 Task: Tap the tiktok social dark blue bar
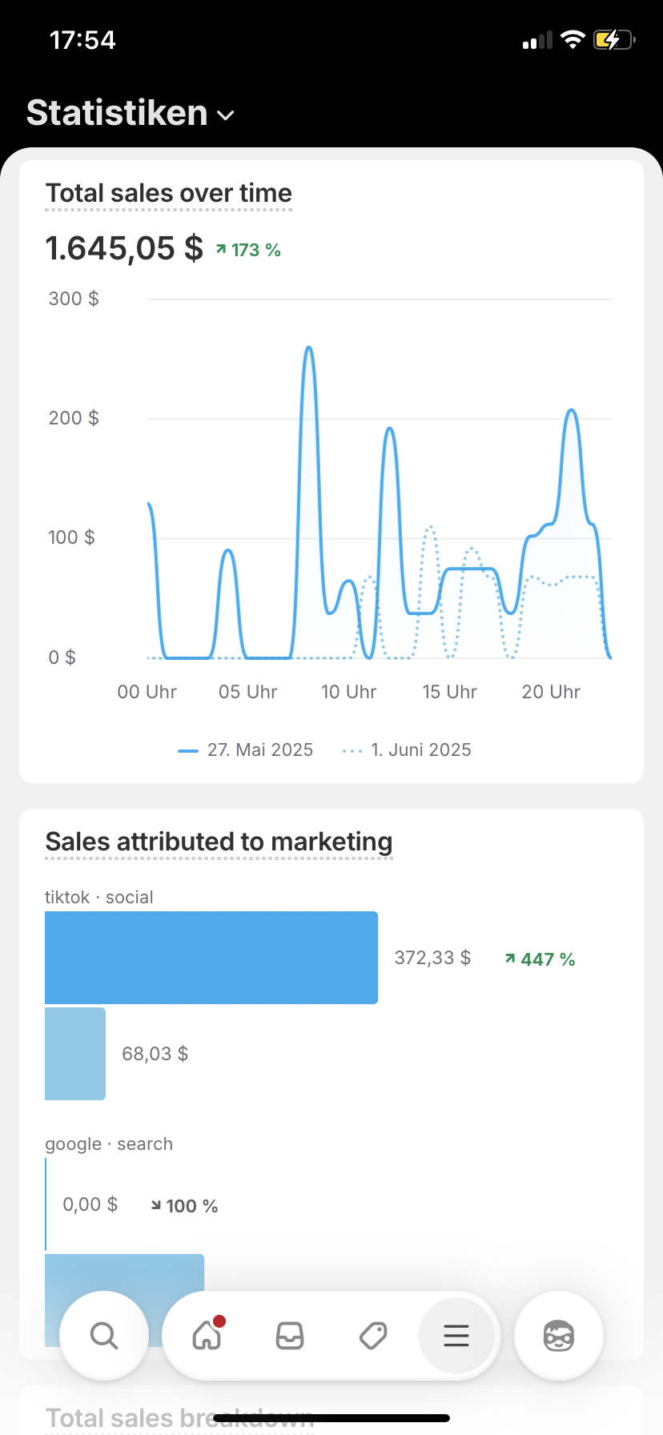211,958
